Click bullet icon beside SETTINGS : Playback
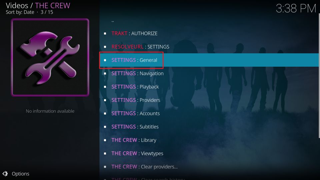Viewport: 320px width, 180px height. [x=105, y=87]
